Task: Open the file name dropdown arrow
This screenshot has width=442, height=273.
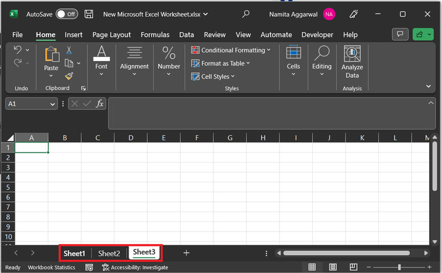Action: pyautogui.click(x=205, y=14)
